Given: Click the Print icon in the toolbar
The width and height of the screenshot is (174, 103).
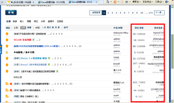Looking at the screenshot, I should [x=127, y=2].
